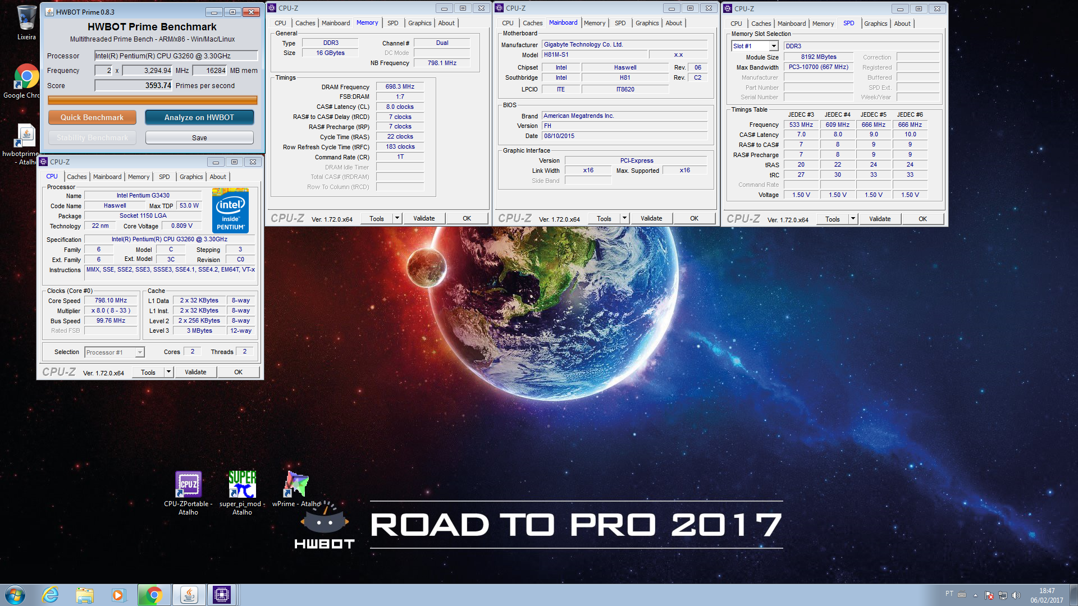Click Validate in the SPD tab window
The height and width of the screenshot is (606, 1078).
pyautogui.click(x=880, y=219)
